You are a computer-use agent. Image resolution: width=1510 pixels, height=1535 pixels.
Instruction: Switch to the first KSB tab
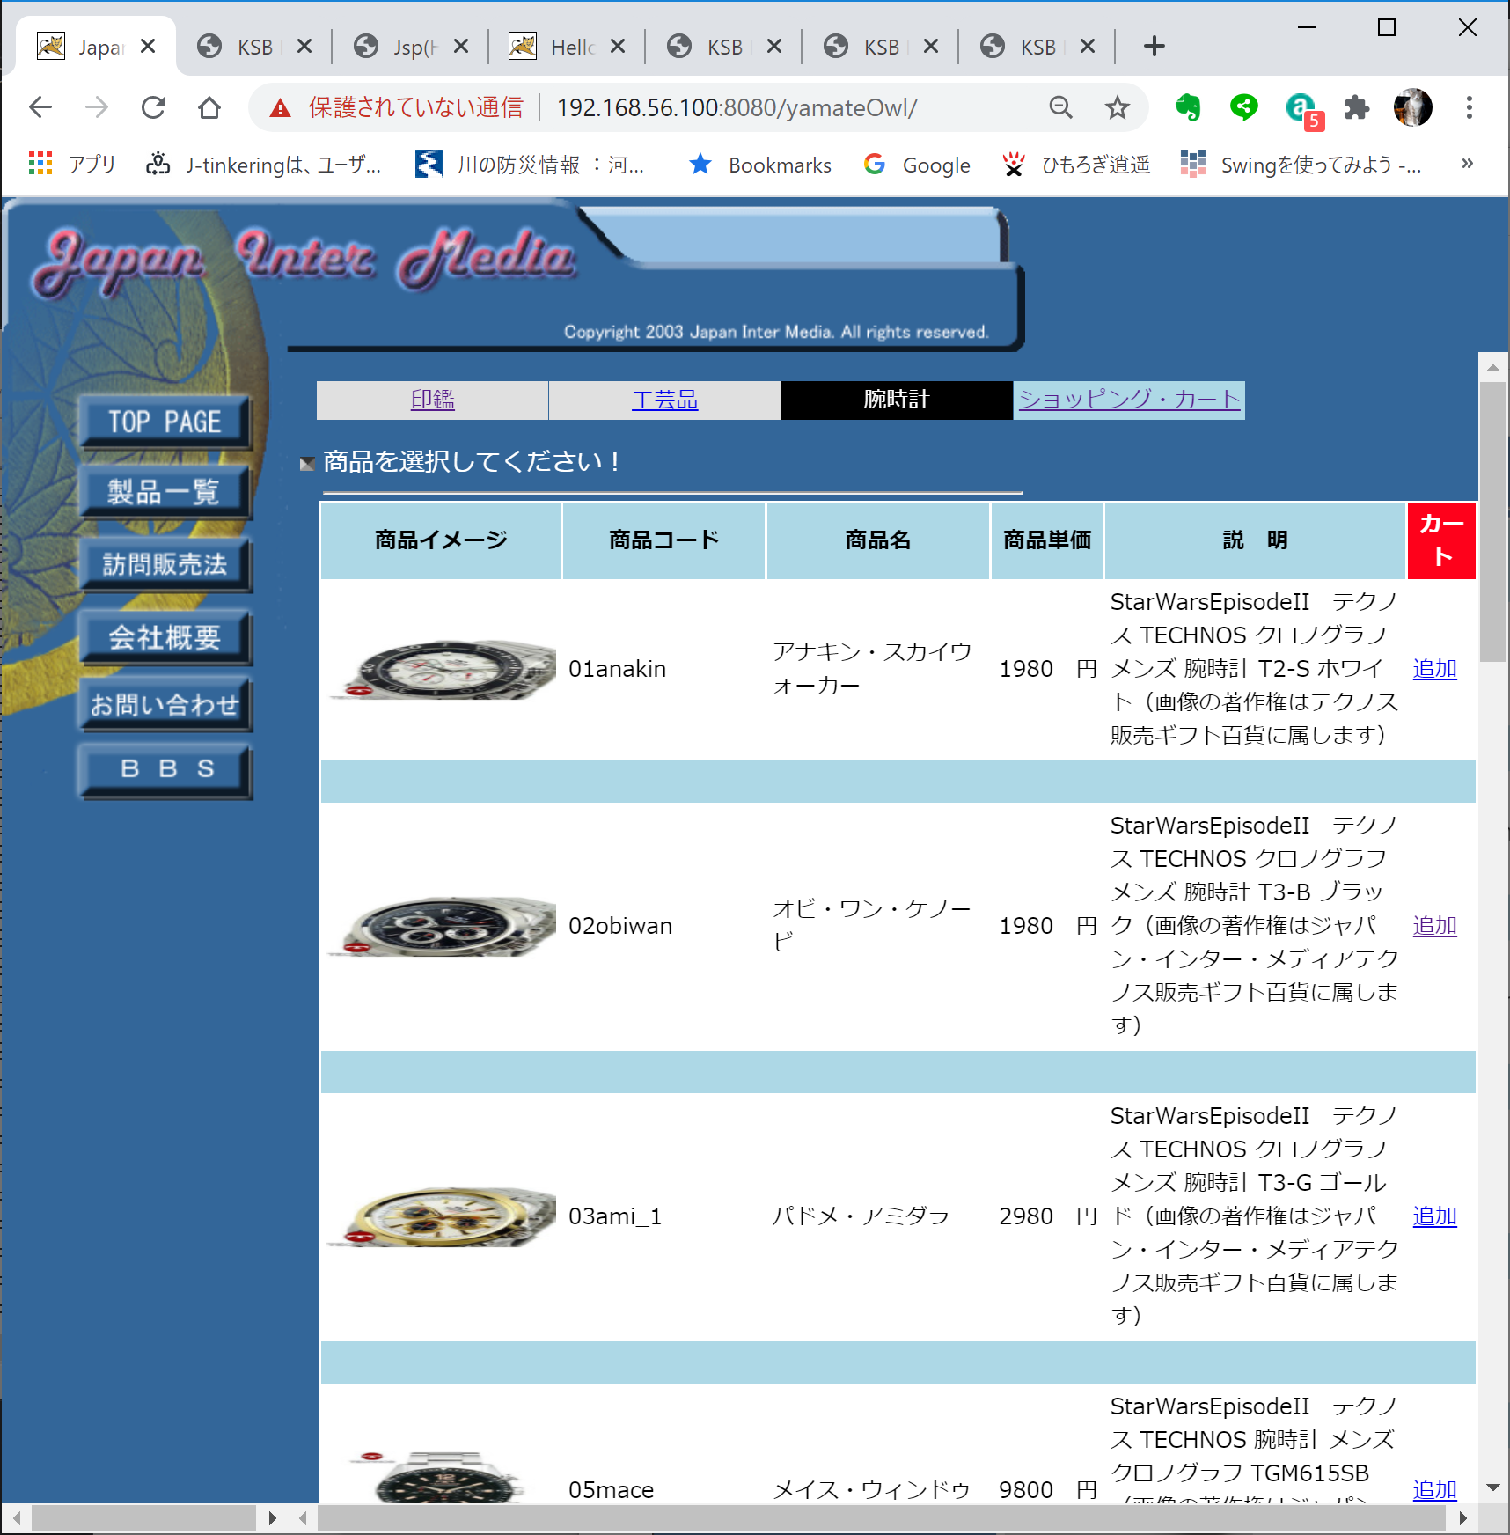[253, 46]
